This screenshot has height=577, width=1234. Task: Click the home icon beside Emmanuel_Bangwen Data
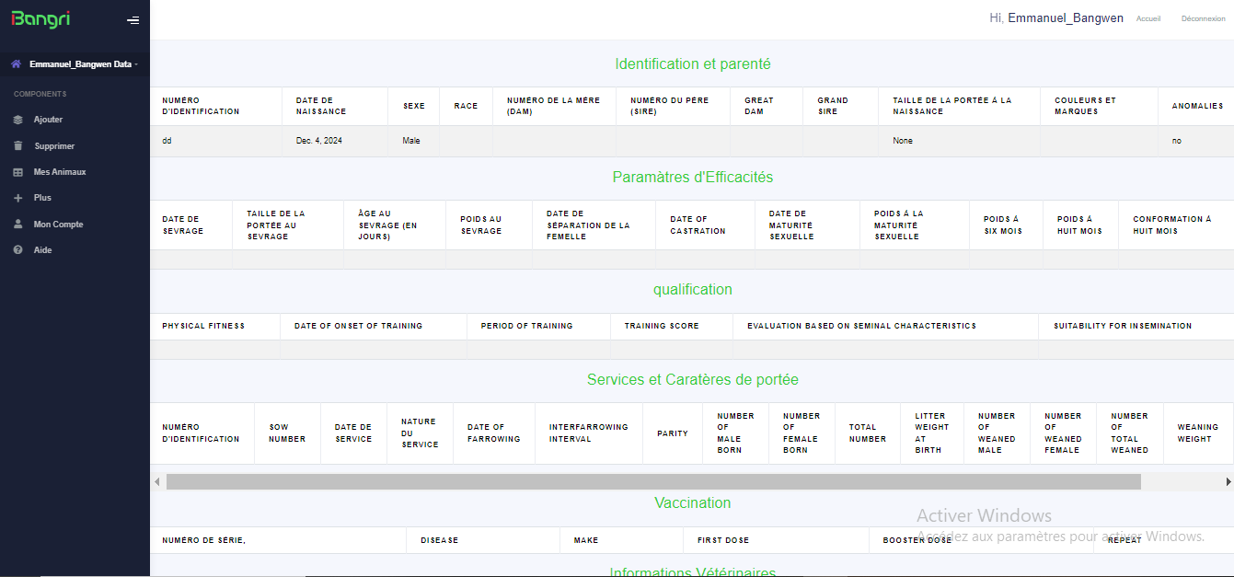pyautogui.click(x=16, y=64)
